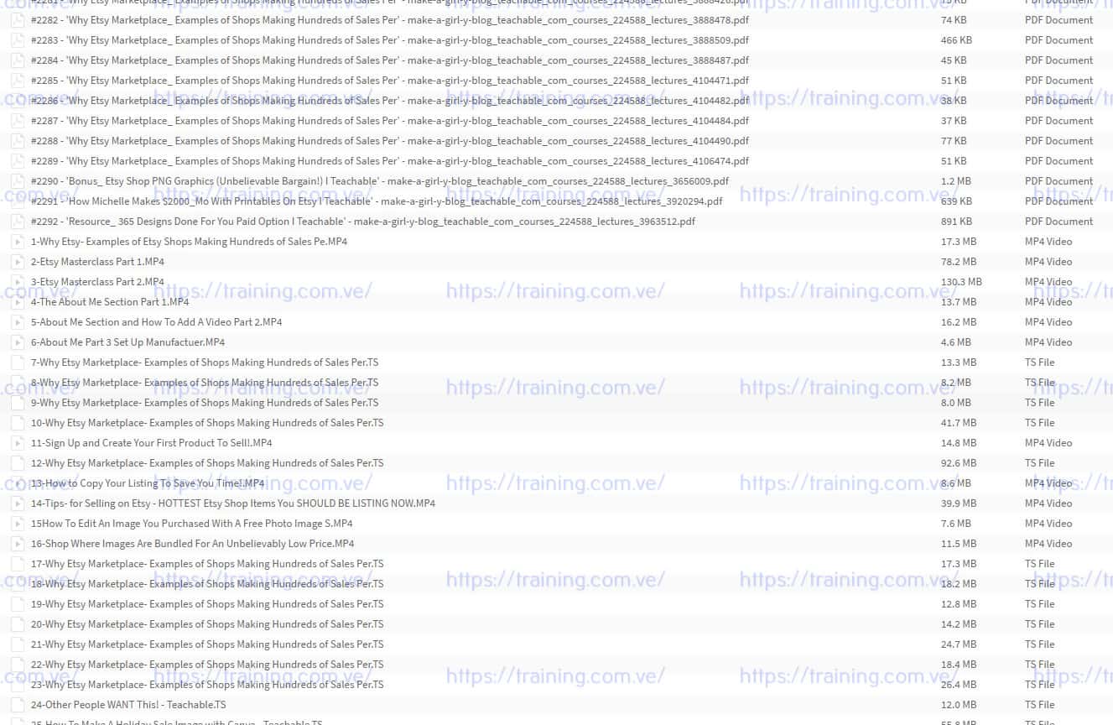Click the video icon beside 1-Why Etsy- Examples MP4
Viewport: 1113px width, 725px height.
pos(17,242)
